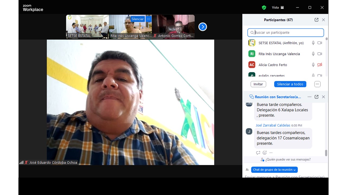347x195 pixels.
Task: Pop out the Participantes panel
Action: tap(316, 20)
